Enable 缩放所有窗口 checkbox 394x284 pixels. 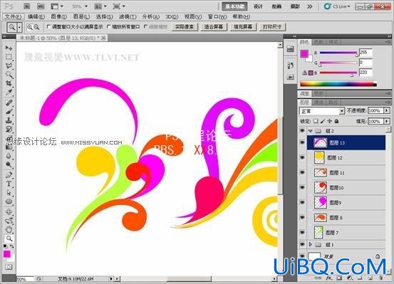109,26
